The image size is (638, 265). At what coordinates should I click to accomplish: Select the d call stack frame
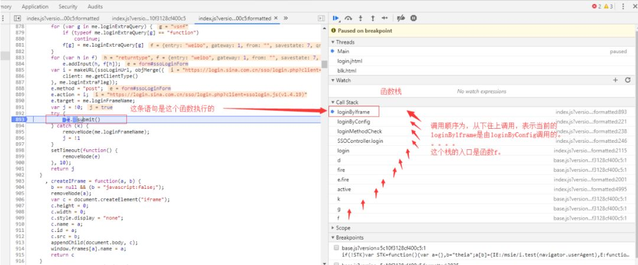[483, 160]
